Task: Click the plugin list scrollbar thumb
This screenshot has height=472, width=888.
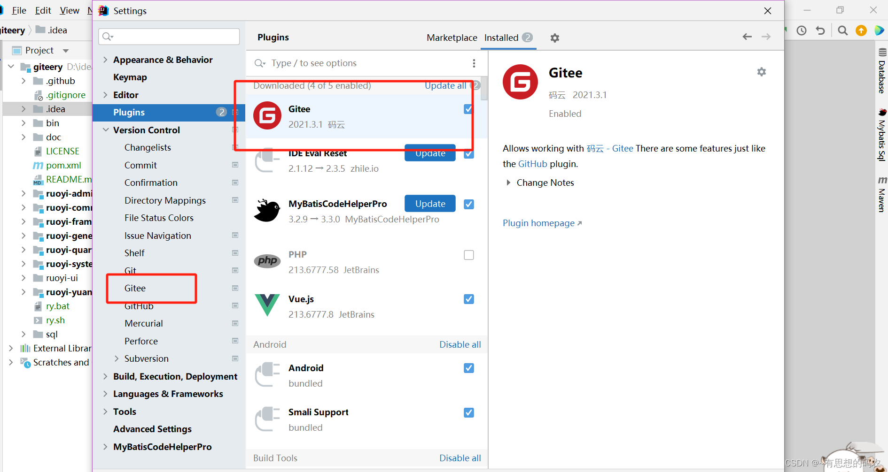Action: pos(484,89)
